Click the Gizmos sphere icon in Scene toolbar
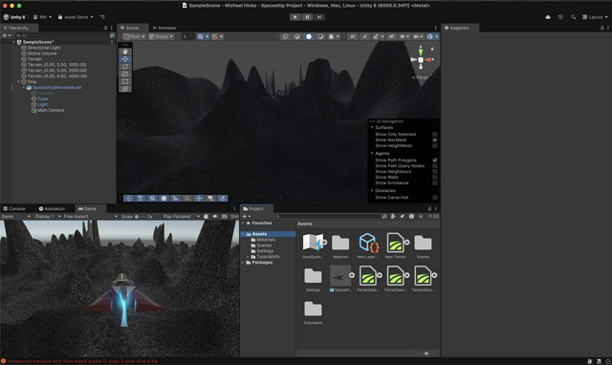Viewport: 612px width, 365px height. coord(429,36)
